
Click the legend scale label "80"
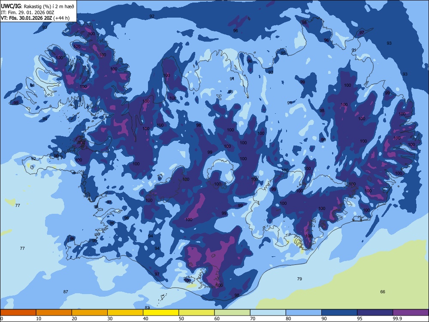pos(288,319)
